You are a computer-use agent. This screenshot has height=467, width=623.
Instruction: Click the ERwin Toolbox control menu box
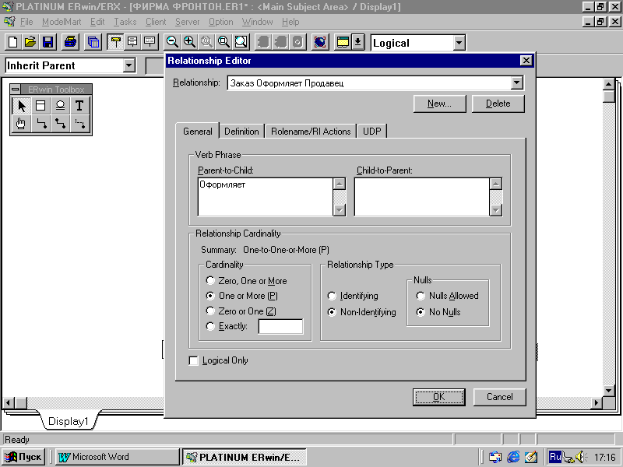pyautogui.click(x=15, y=90)
